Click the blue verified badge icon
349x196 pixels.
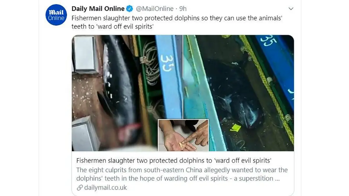130,9
